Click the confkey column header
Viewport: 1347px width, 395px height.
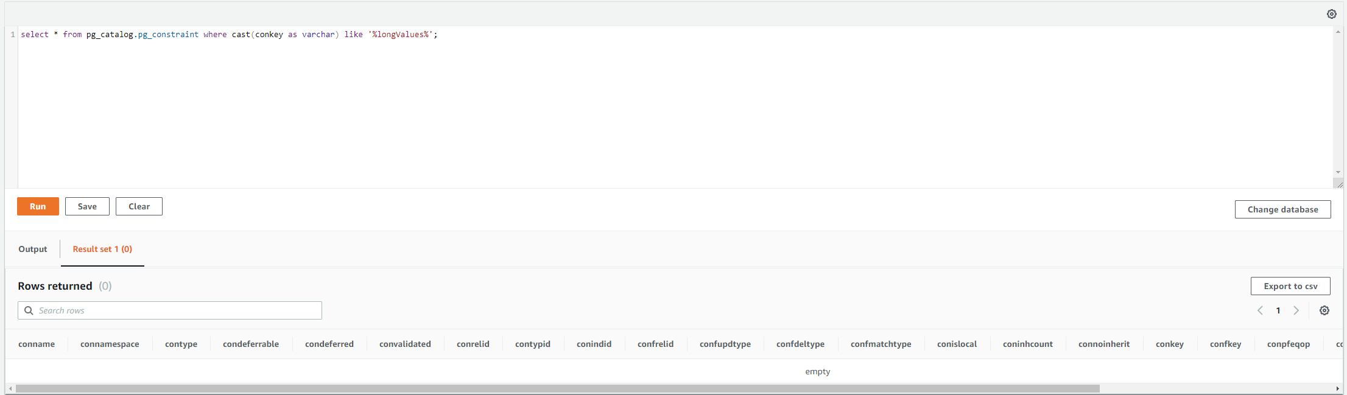pyautogui.click(x=1225, y=344)
